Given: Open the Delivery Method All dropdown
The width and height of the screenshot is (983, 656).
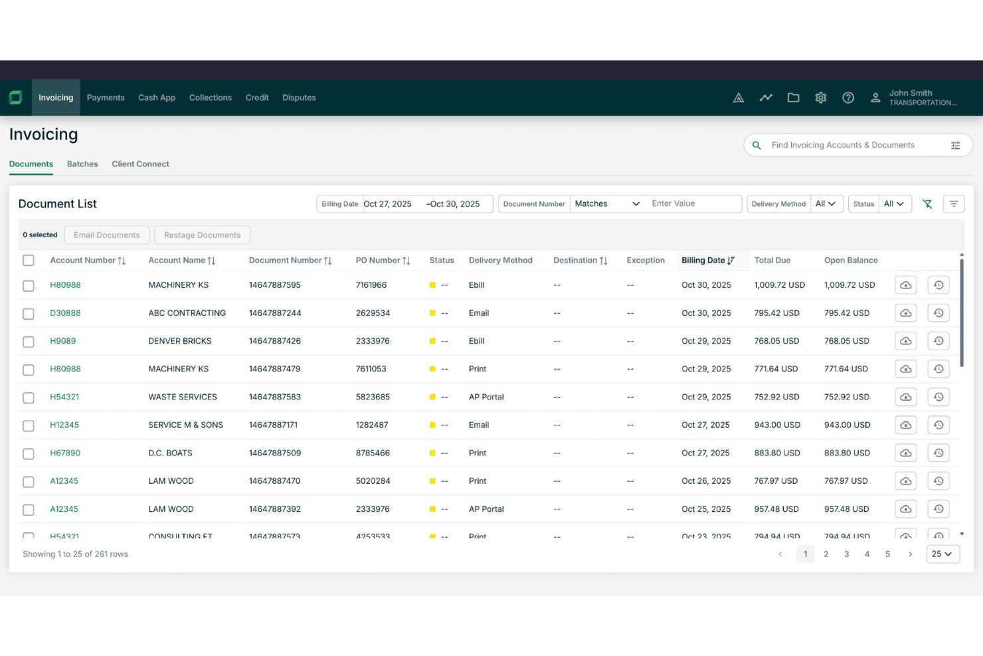Looking at the screenshot, I should point(826,204).
